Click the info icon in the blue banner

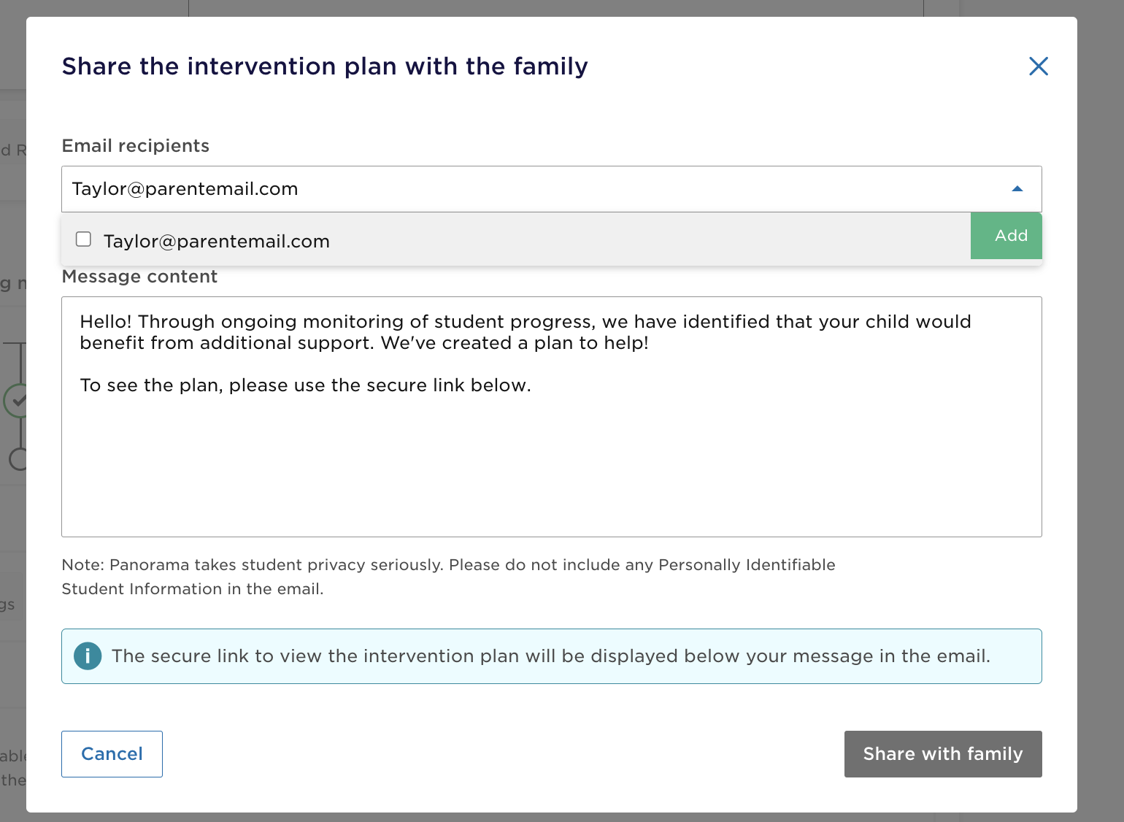pos(88,656)
